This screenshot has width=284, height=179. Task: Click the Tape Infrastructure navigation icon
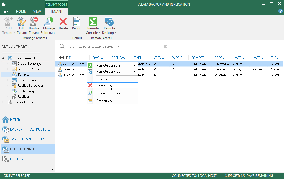pyautogui.click(x=6, y=139)
